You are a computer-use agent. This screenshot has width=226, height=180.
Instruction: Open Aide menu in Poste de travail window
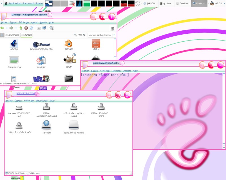click(52, 101)
